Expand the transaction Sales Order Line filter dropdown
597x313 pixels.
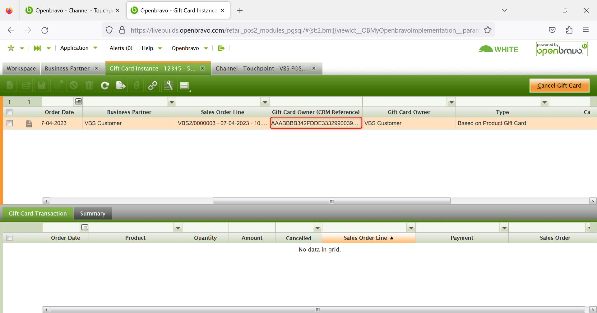click(411, 228)
